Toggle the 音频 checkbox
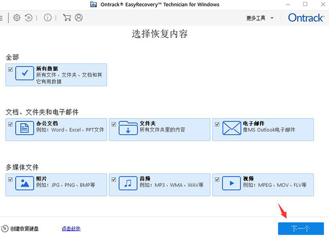 (114, 180)
